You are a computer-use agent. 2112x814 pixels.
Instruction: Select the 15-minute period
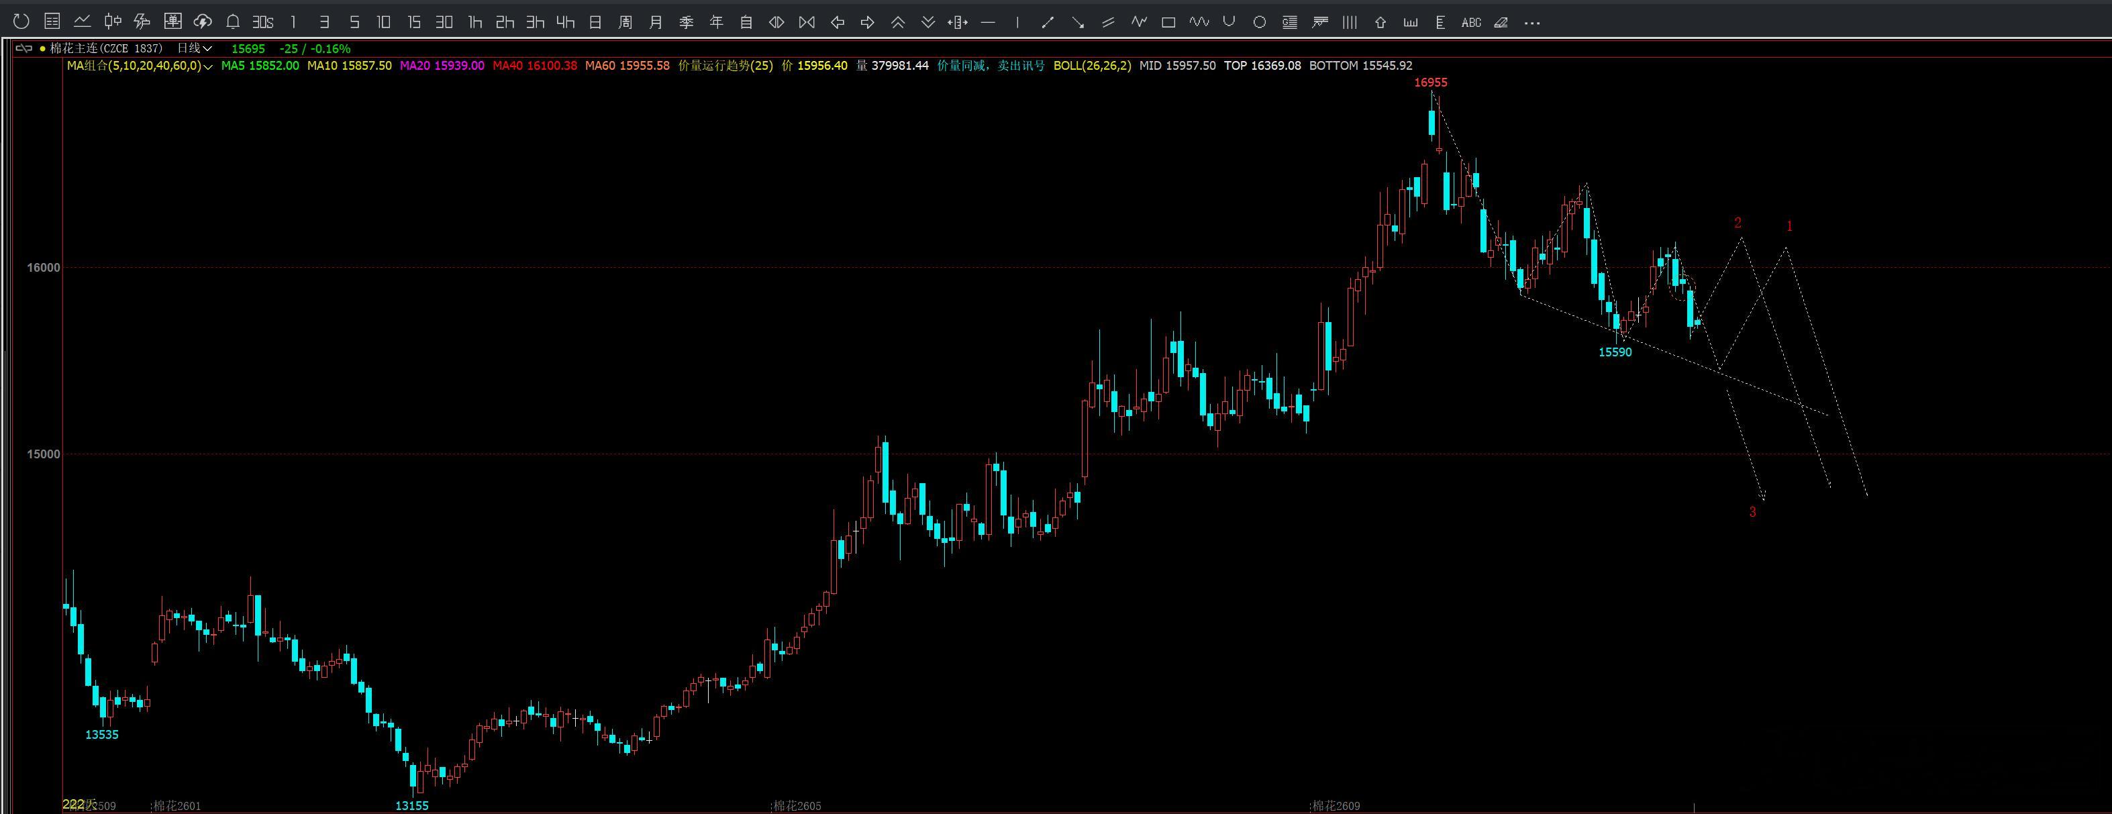coord(414,23)
